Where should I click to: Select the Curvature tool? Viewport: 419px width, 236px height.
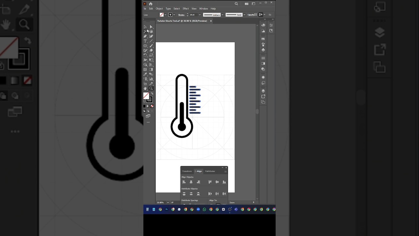pos(151,36)
